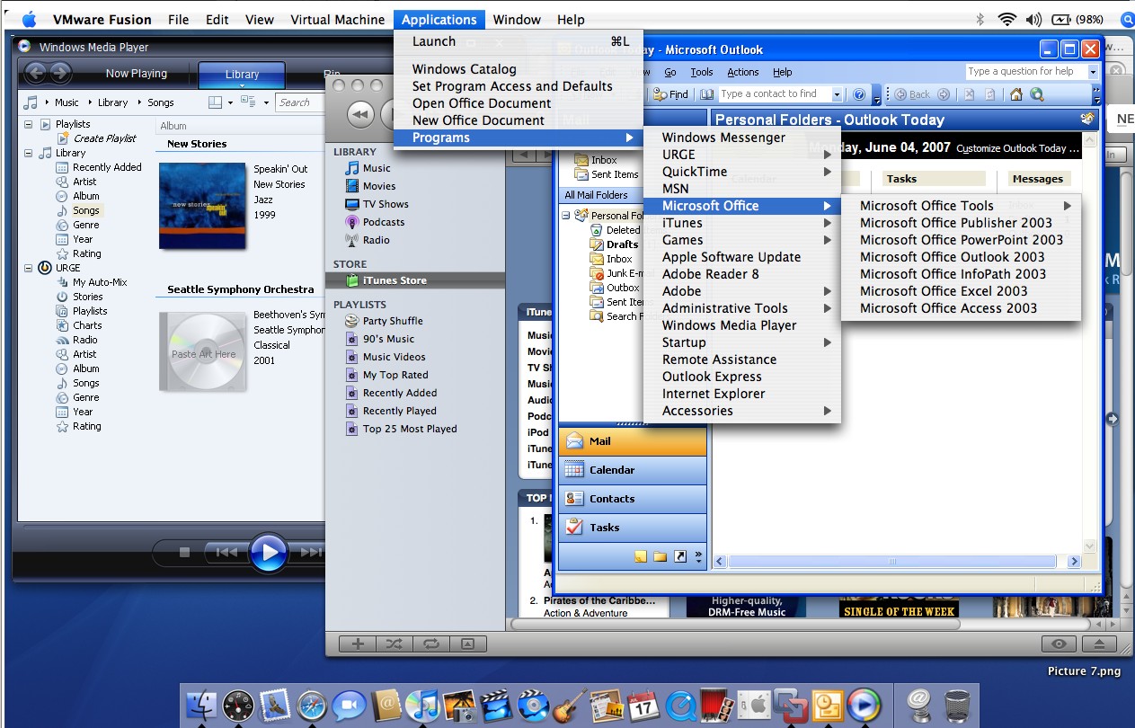The image size is (1135, 728).
Task: Click Customize Outlook Today link
Action: point(1015,148)
